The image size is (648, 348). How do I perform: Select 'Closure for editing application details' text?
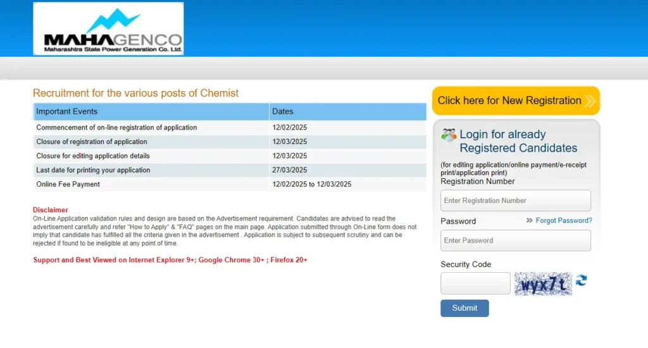[x=93, y=156]
